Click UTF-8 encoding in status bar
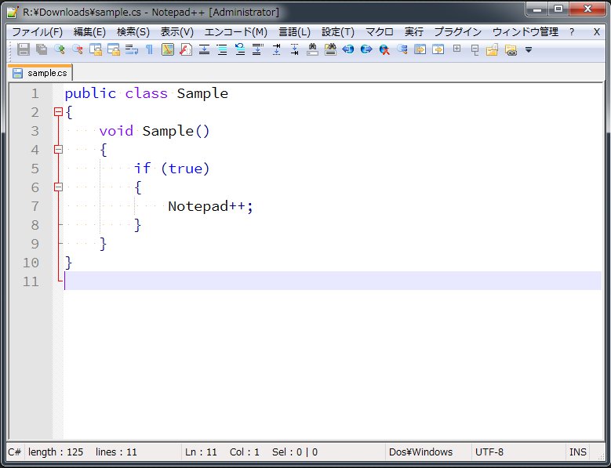This screenshot has width=611, height=468. tap(489, 452)
